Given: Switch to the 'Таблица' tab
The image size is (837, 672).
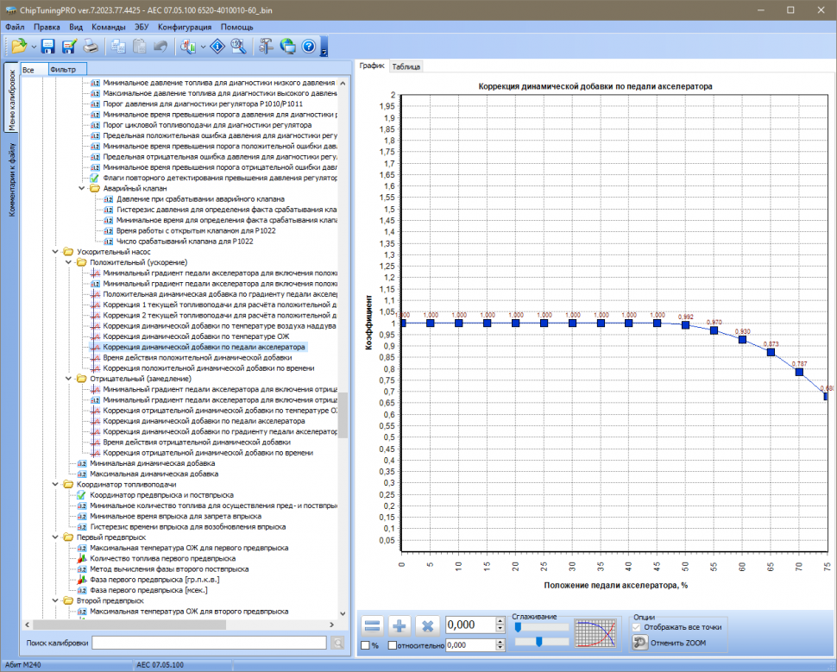Looking at the screenshot, I should coord(406,66).
